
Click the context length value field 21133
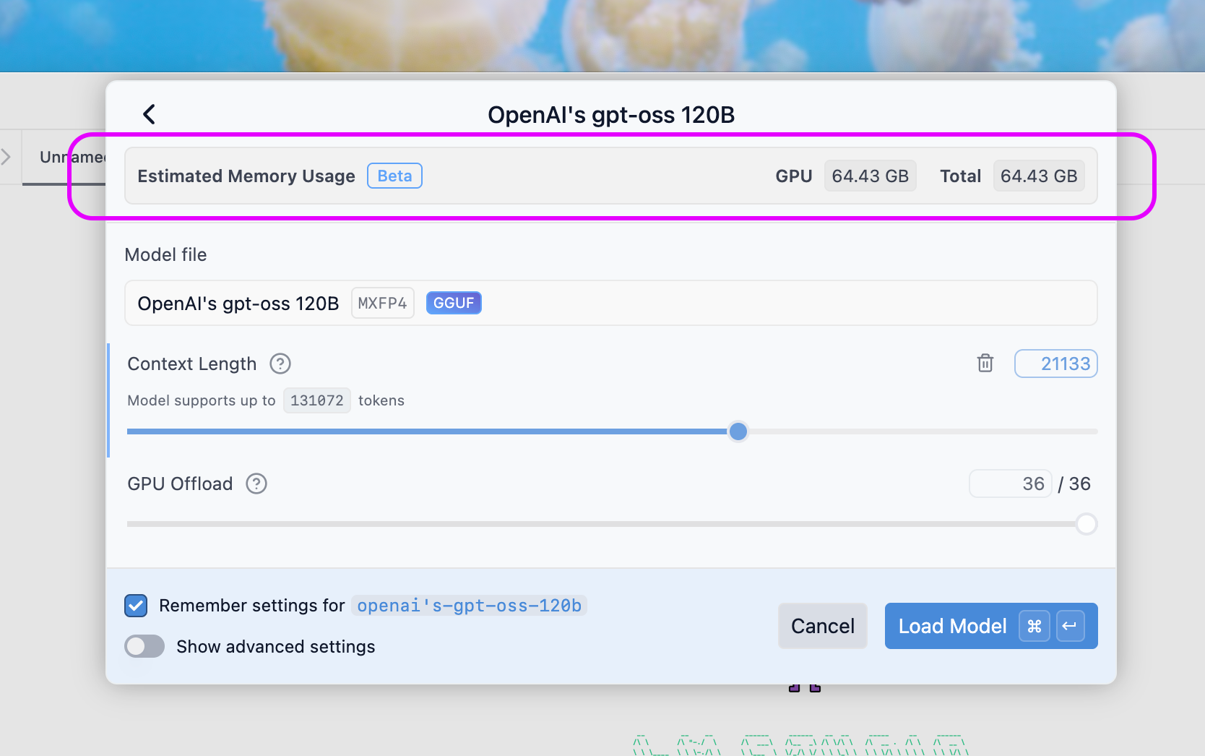coord(1055,364)
